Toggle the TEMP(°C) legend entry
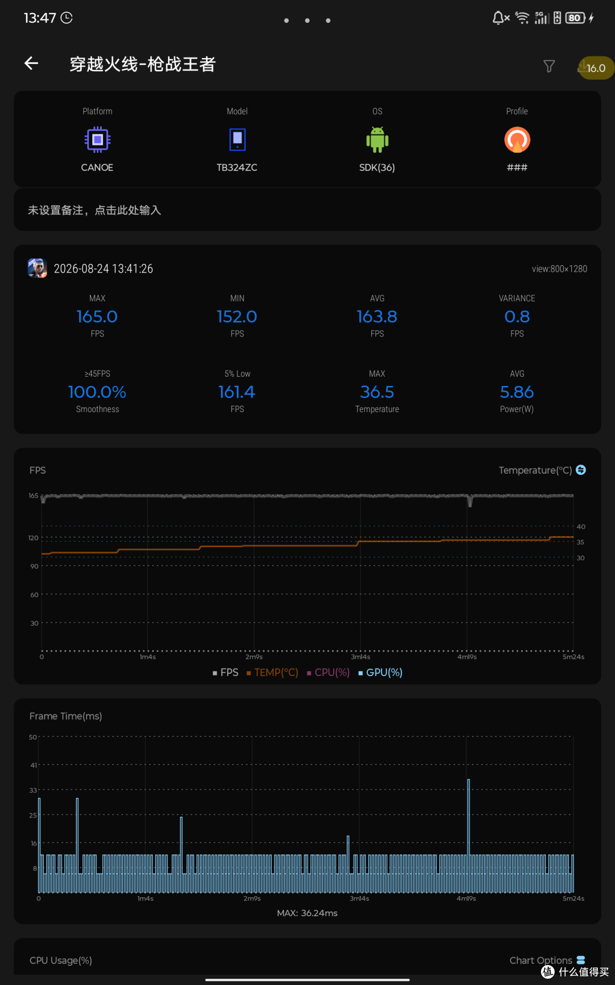 pyautogui.click(x=272, y=673)
